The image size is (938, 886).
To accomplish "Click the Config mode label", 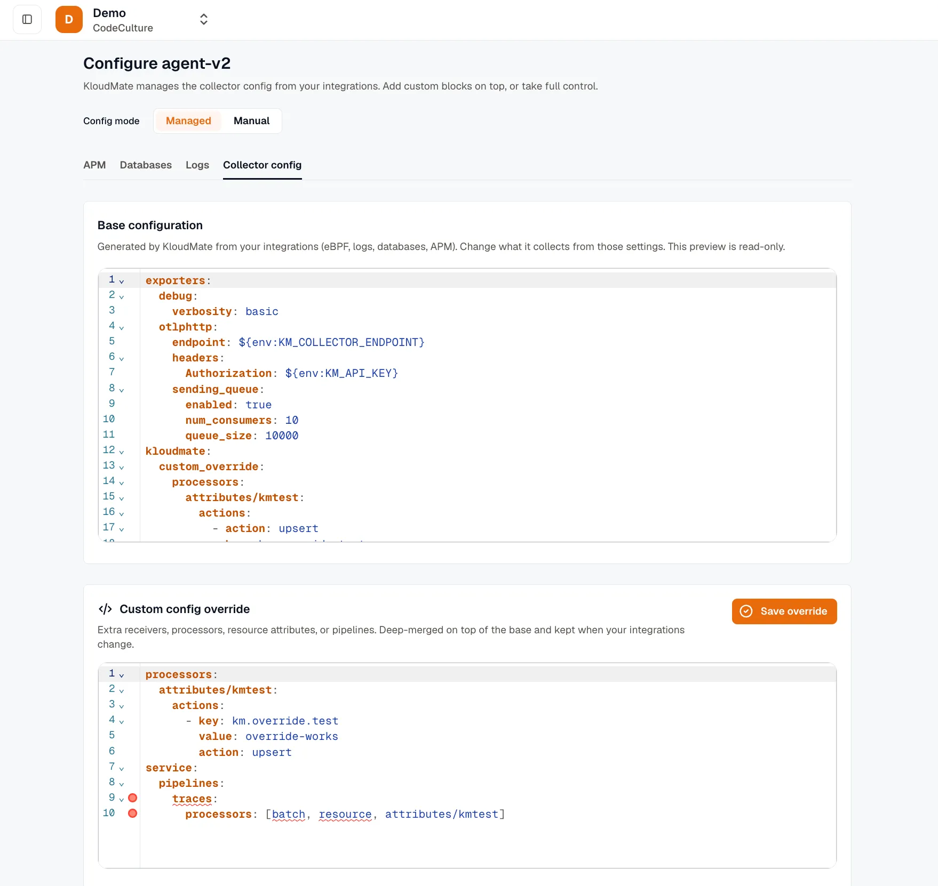I will 111,121.
